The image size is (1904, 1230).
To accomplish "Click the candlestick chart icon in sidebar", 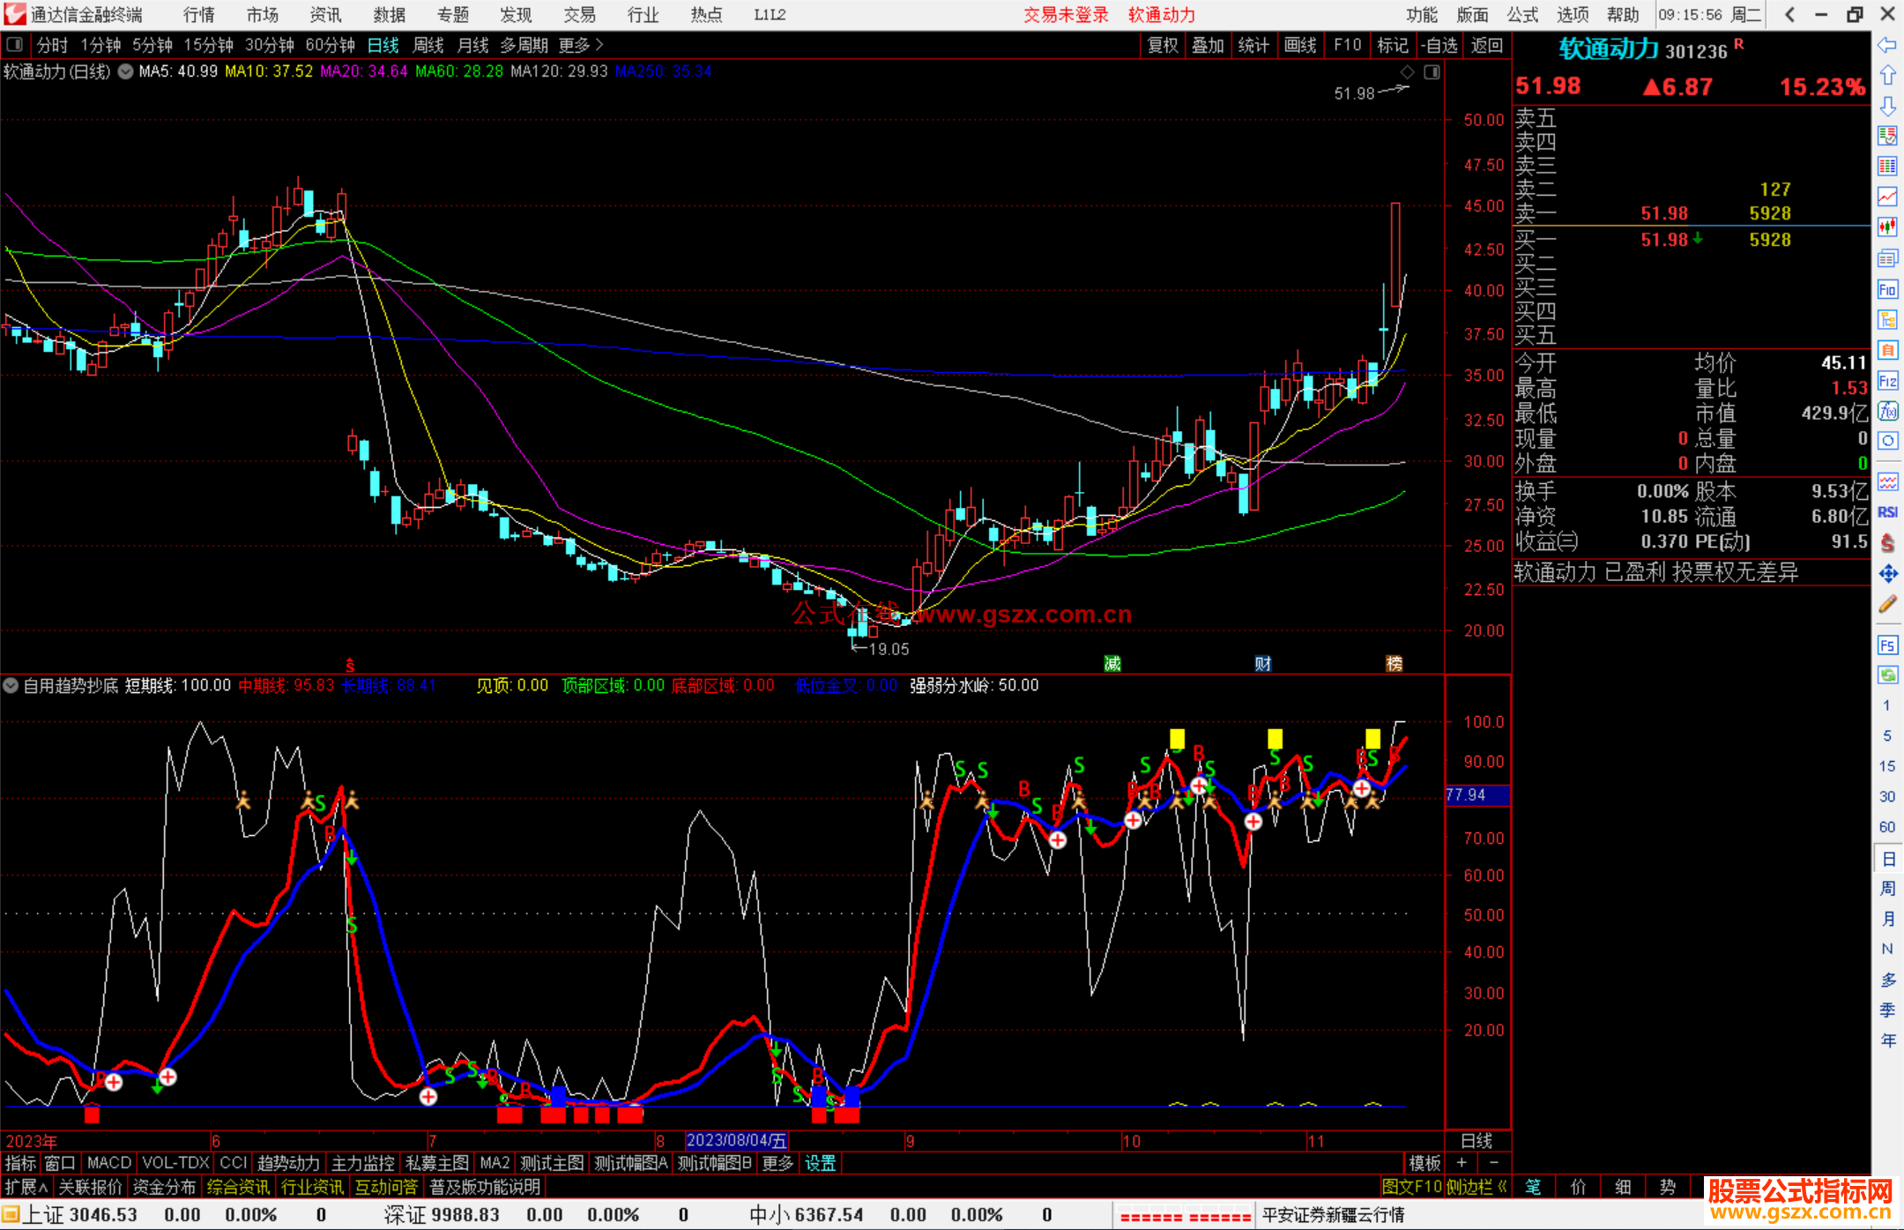I will pos(1887,227).
